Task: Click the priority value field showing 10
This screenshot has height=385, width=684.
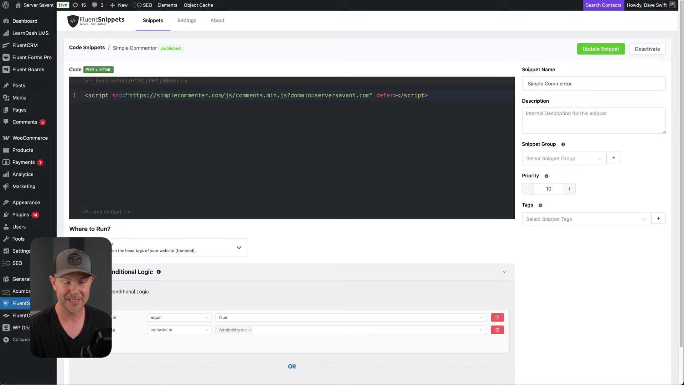Action: click(549, 189)
